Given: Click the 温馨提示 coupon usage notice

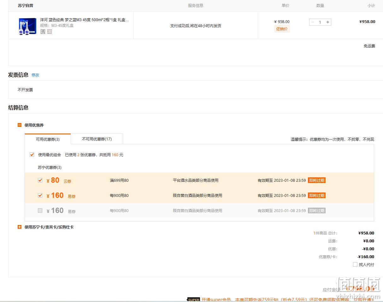Looking at the screenshot, I should click(333, 139).
